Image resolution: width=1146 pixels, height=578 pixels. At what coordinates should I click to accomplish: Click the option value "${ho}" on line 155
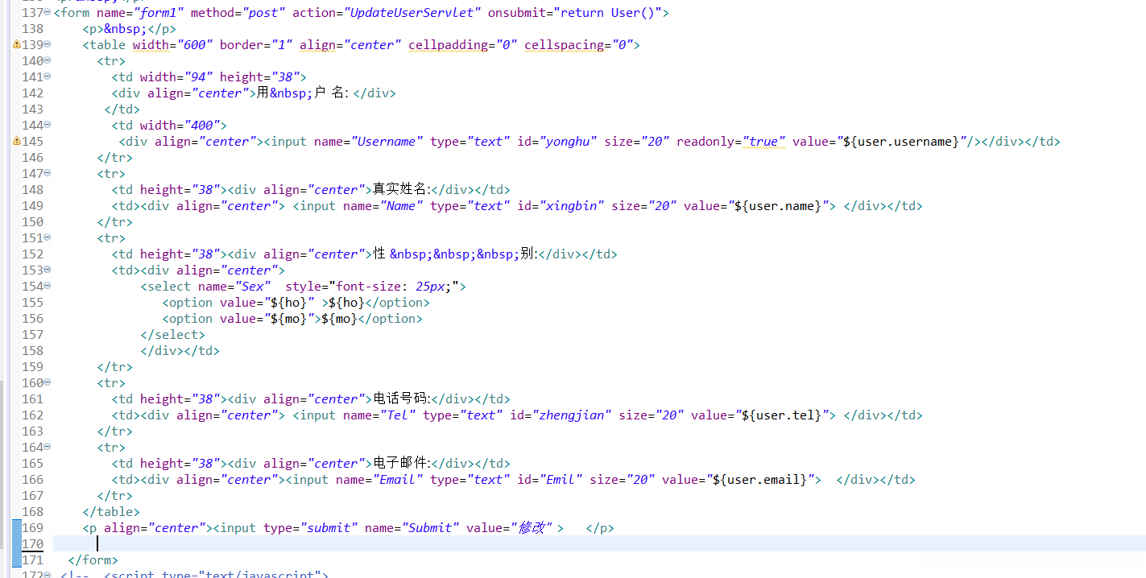coord(290,303)
